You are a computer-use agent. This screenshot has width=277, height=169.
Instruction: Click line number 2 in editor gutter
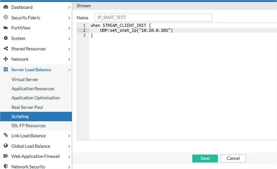(84, 31)
